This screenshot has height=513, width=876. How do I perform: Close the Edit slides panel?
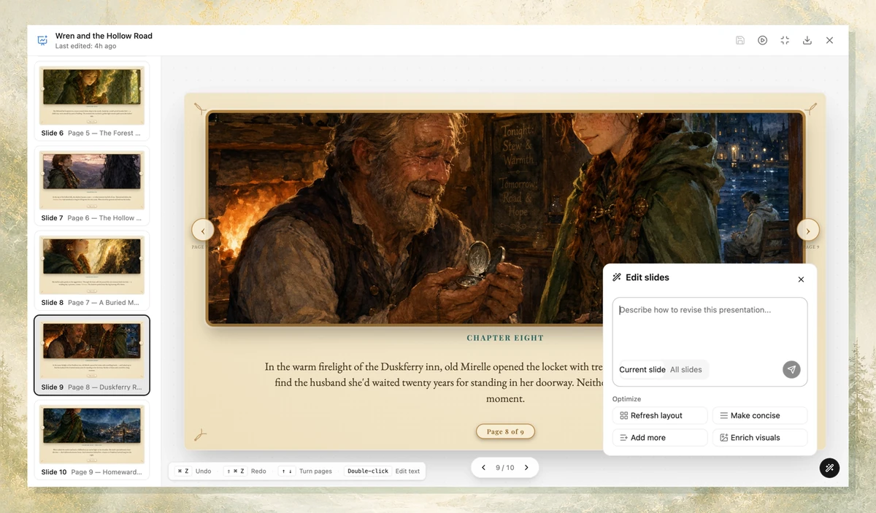801,279
